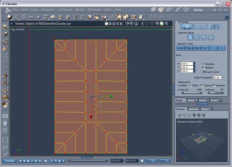Choose the polyline drawing tool
This screenshot has width=232, height=167.
coord(17,17)
